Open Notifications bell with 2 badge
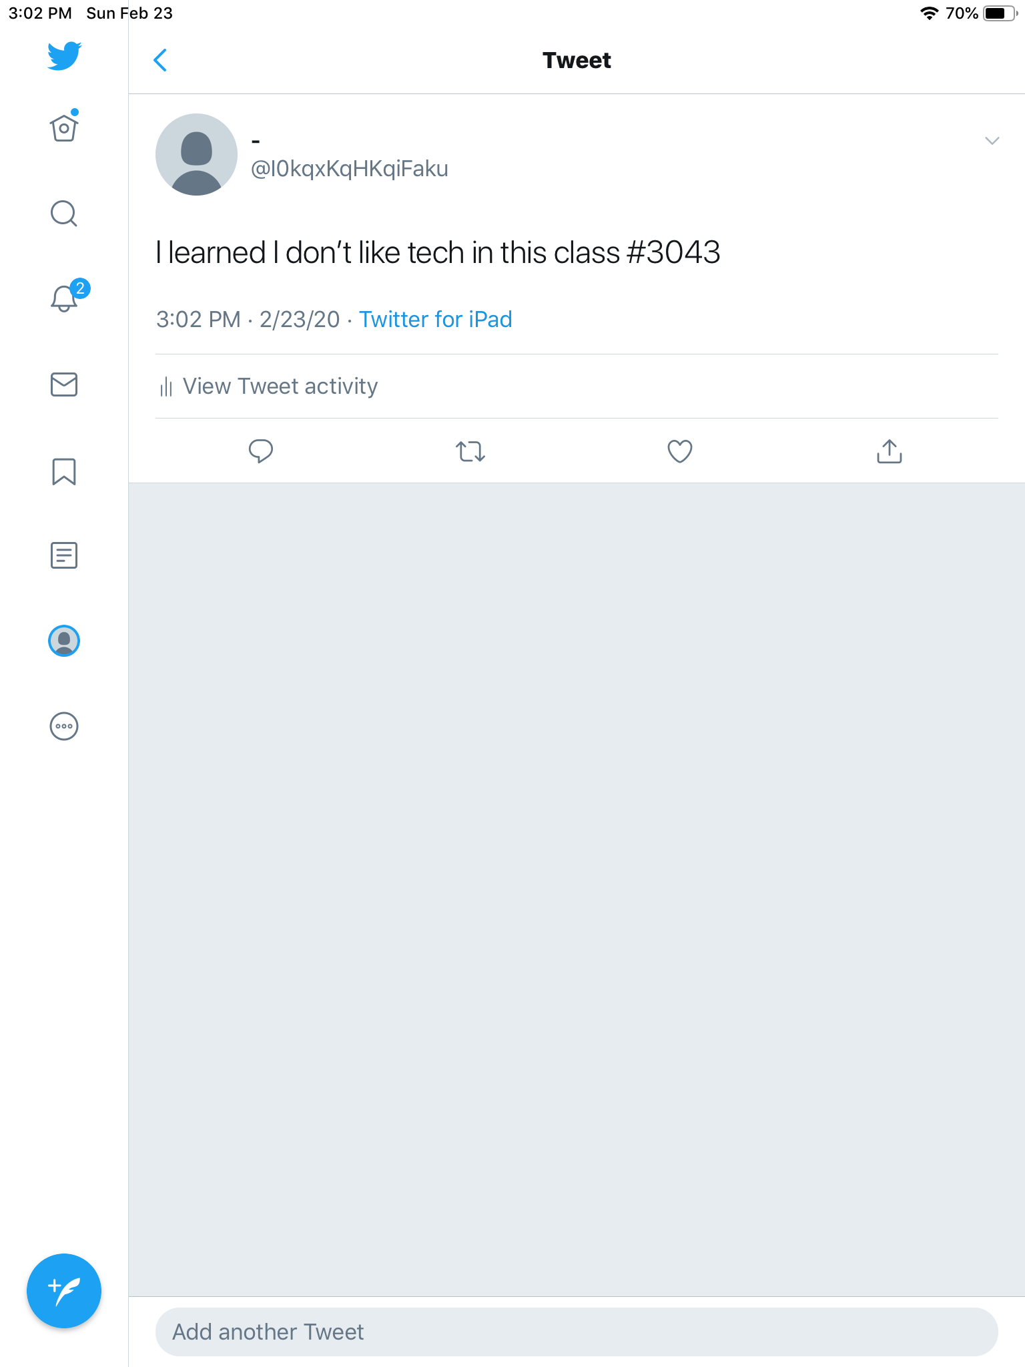This screenshot has width=1025, height=1367. tap(65, 298)
